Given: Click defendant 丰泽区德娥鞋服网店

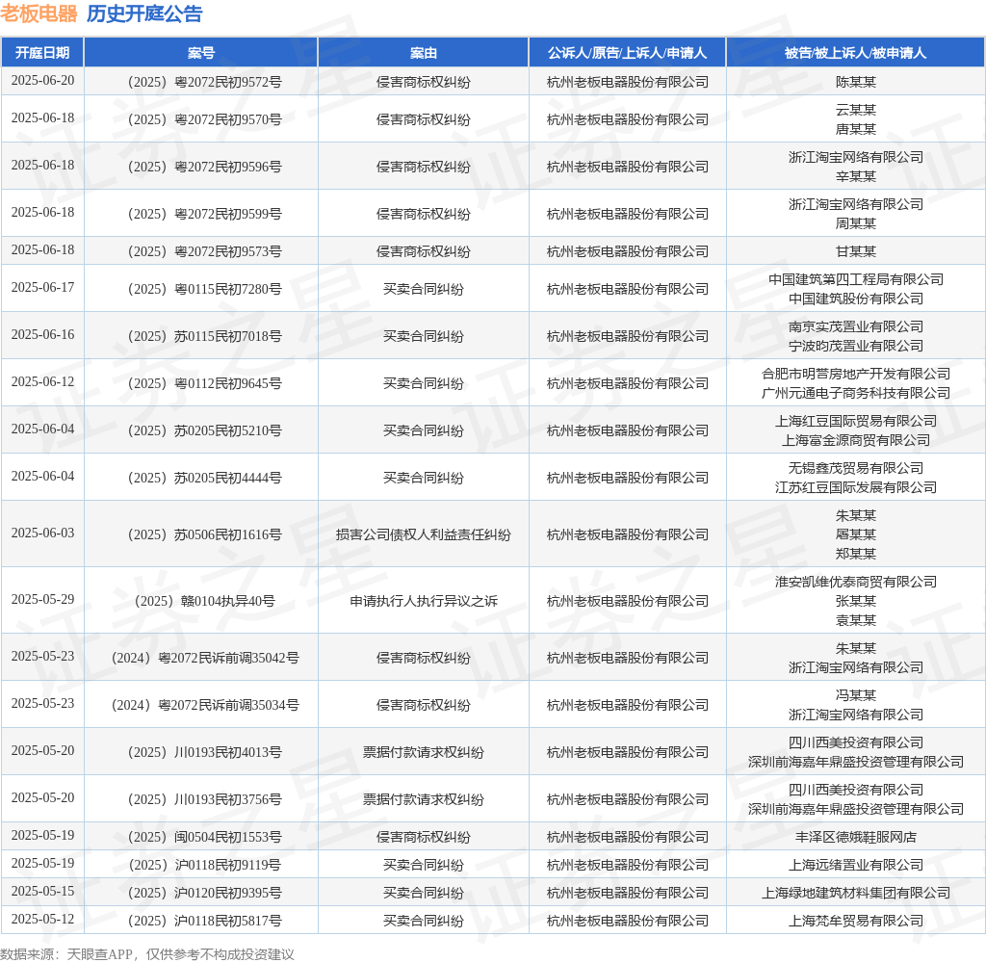Looking at the screenshot, I should [x=856, y=837].
